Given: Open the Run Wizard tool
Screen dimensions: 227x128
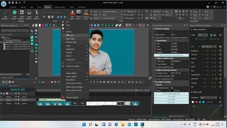Looking at the screenshot, I should [6, 15].
